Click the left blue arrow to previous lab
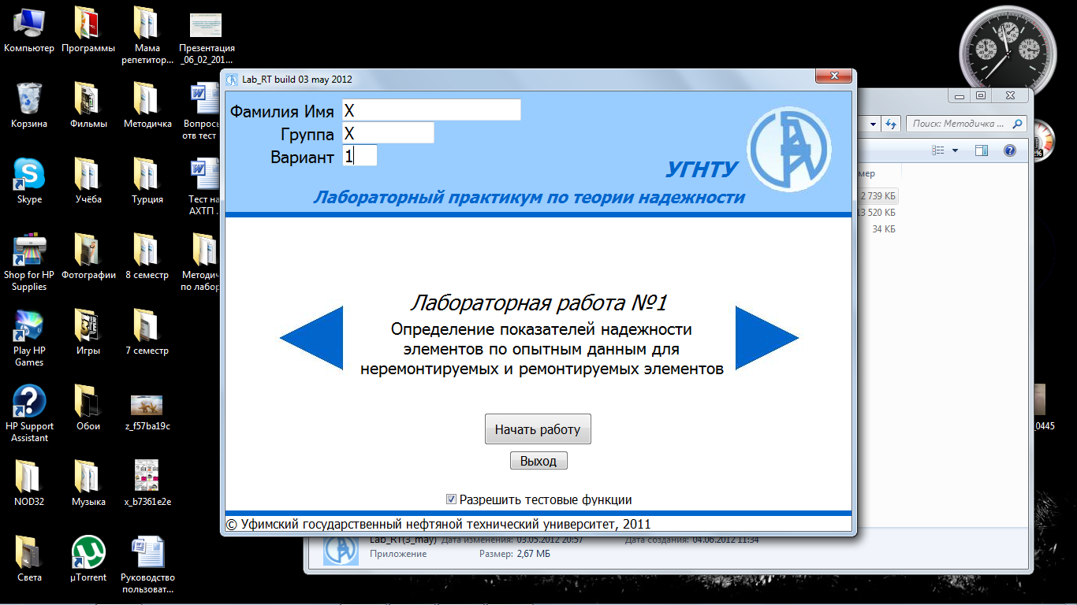 point(312,338)
